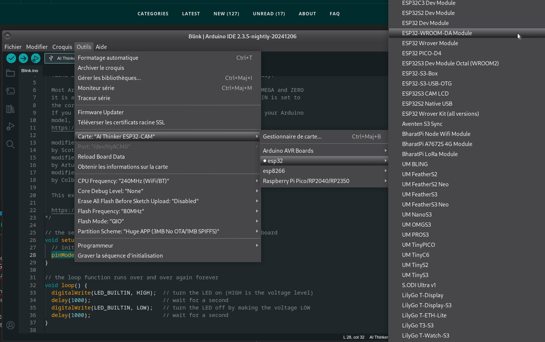Start debugging with the toolbar debug icon
The image size is (545, 342).
click(x=36, y=58)
